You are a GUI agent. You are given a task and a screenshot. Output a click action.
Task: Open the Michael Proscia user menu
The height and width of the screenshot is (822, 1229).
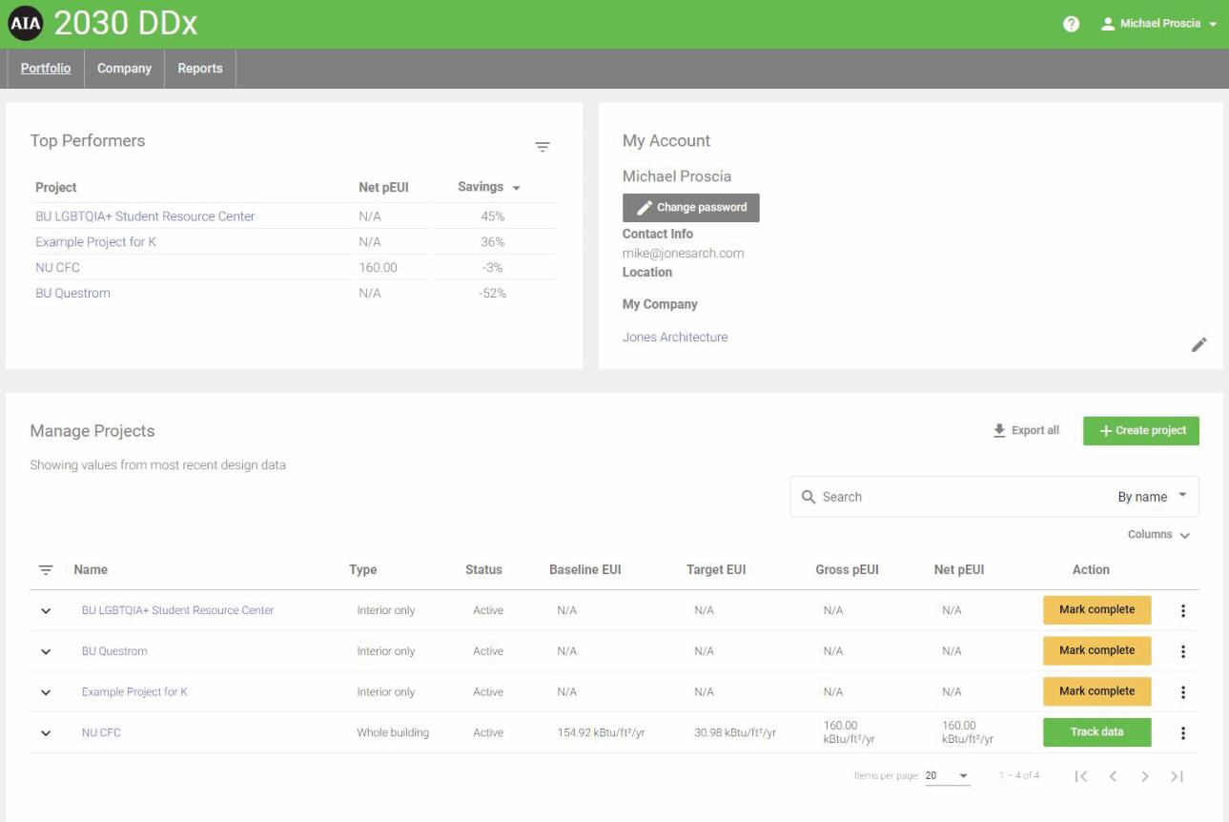(x=1159, y=24)
